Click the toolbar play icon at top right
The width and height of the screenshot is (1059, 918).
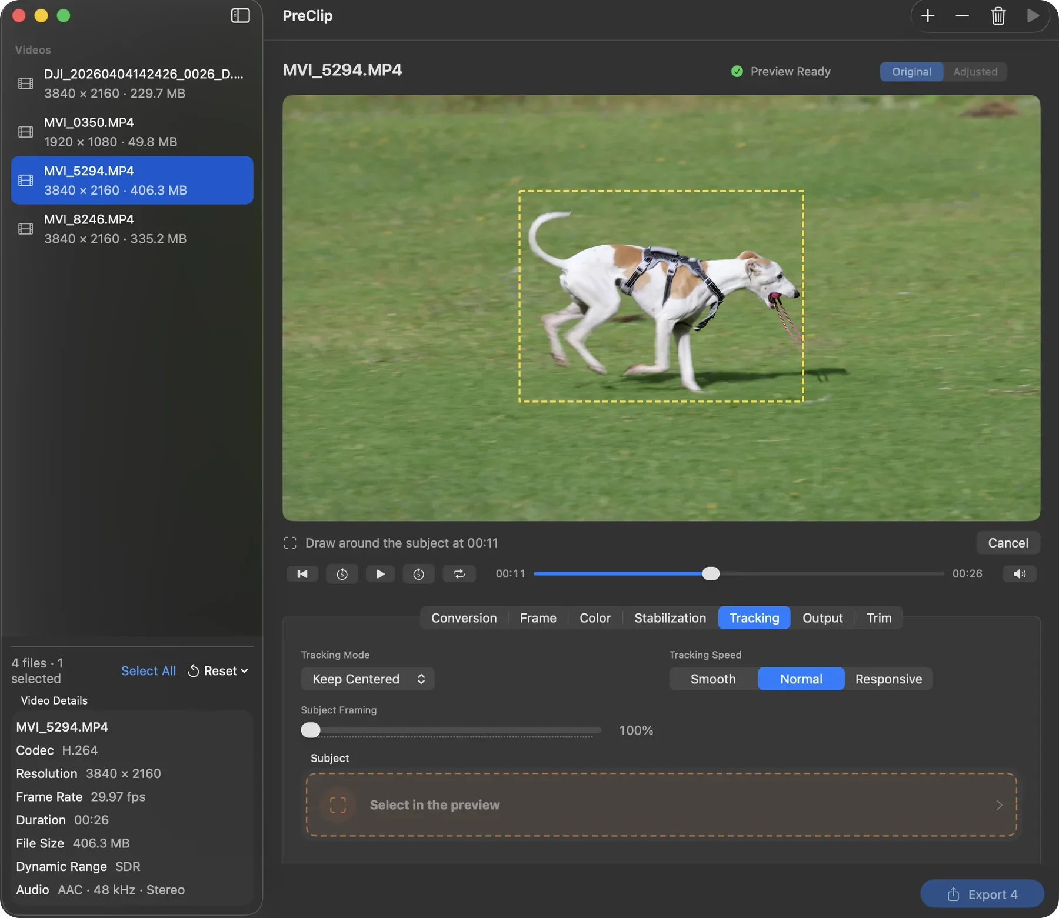1033,16
